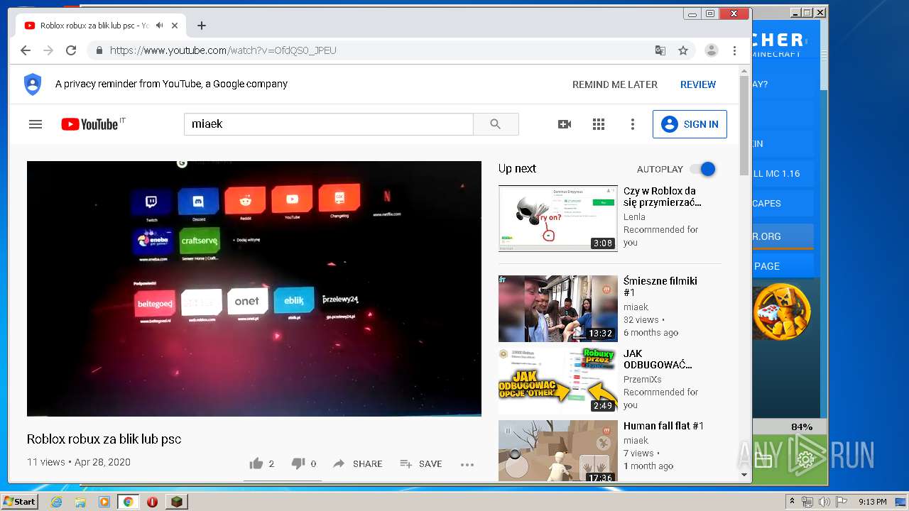Mute the tab via the speaker icon
Viewport: 909px width, 511px height.
160,26
